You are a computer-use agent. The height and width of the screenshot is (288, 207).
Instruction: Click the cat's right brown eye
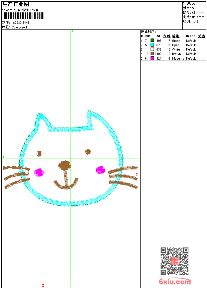88,152
